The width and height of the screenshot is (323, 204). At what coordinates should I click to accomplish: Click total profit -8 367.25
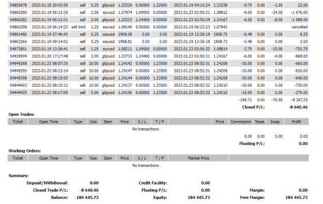coord(299,100)
